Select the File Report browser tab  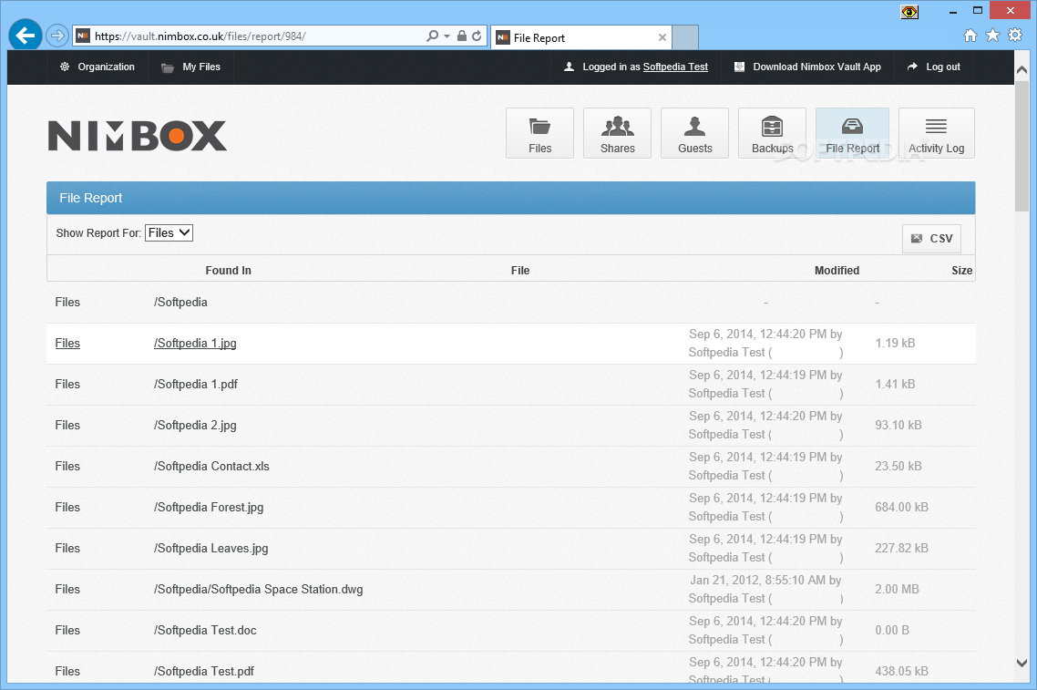581,37
